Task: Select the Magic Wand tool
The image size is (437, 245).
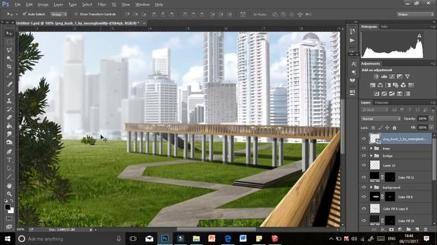Action: 9,59
